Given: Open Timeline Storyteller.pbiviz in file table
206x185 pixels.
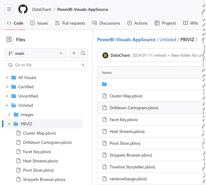Looking at the screenshot, I should tap(132, 167).
